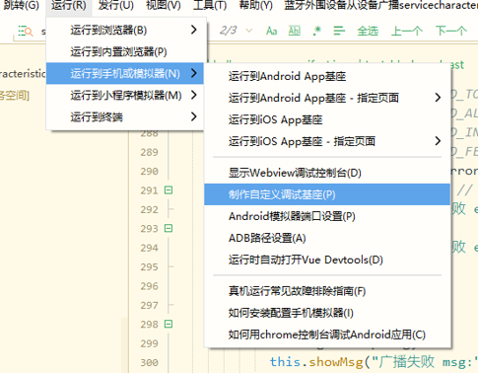478x373 pixels.
Task: Open the 视图(V) menu
Action: [164, 6]
